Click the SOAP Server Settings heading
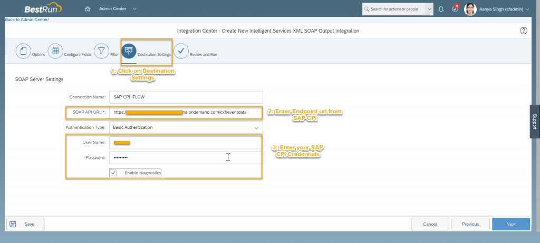 (x=39, y=79)
